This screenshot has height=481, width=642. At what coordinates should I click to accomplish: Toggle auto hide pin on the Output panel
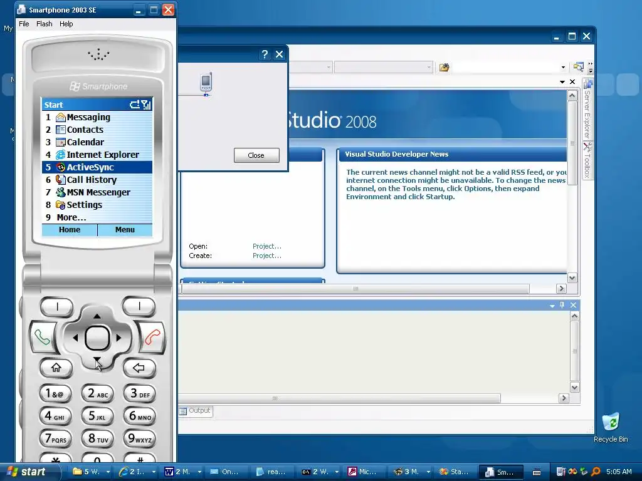tap(562, 305)
